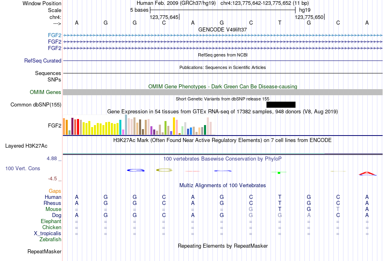Screen dimensions: 383x261
Task: Click the light blue FGF2 transcript label
Action: pyautogui.click(x=54, y=35)
